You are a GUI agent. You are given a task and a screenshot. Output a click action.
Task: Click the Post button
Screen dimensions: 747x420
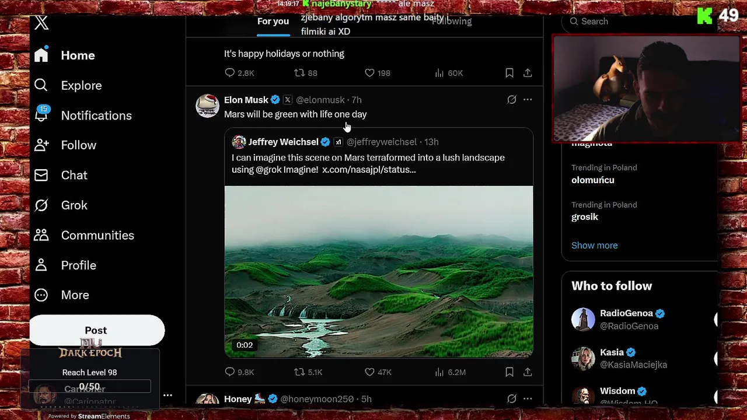(97, 330)
